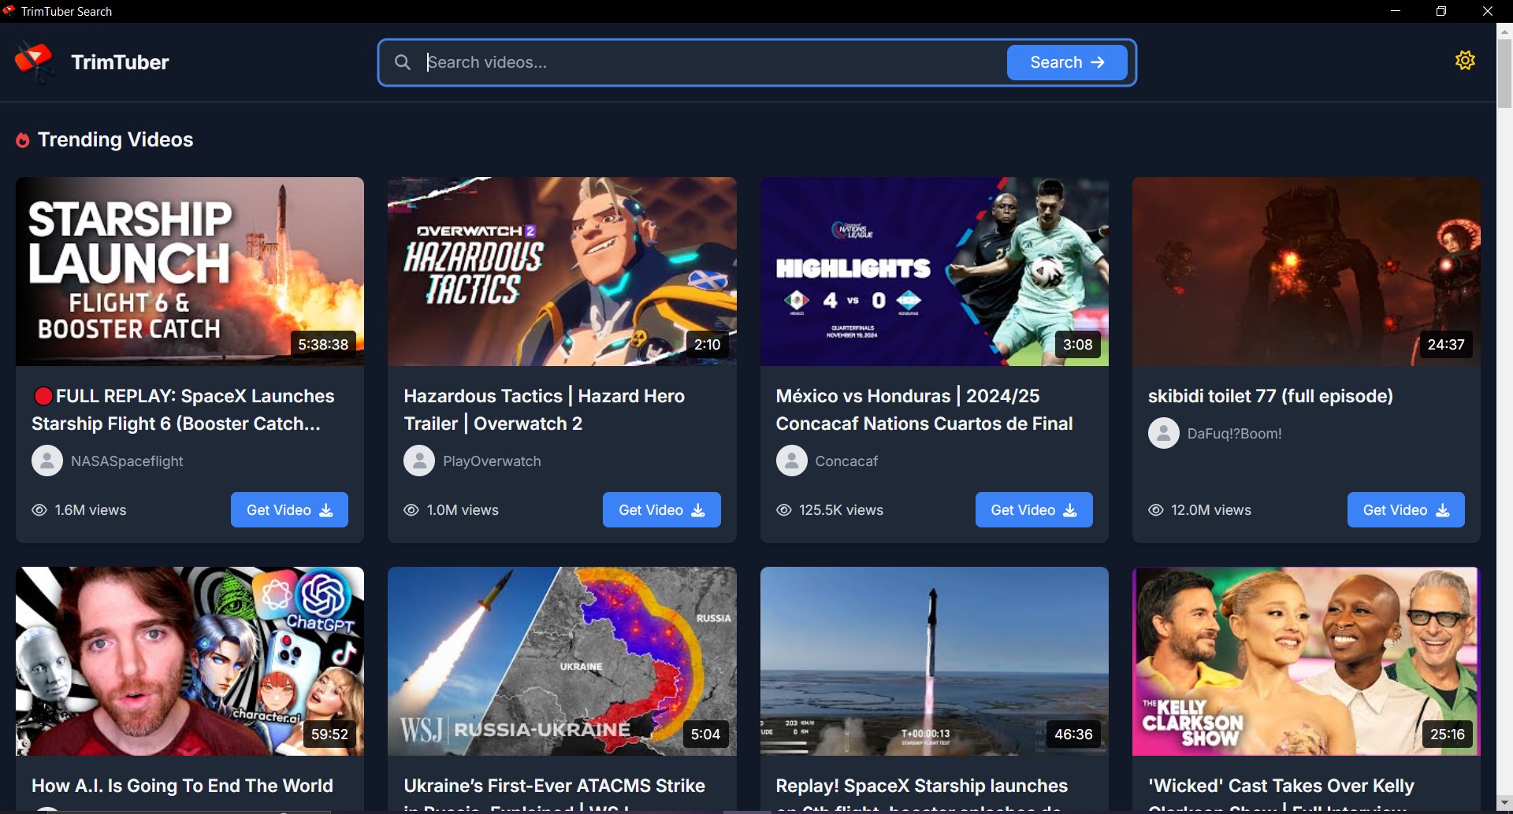Image resolution: width=1513 pixels, height=814 pixels.
Task: Click the Trending Videos flame icon
Action: (x=23, y=140)
